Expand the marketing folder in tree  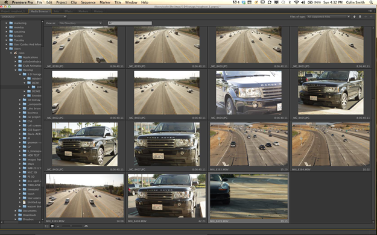(x=6, y=23)
